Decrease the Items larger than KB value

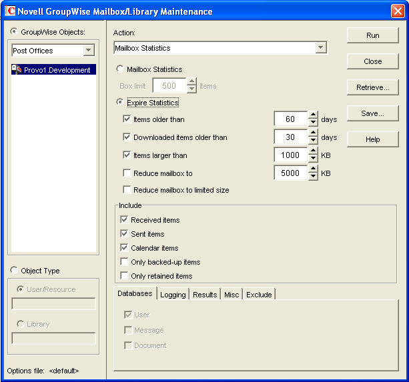click(313, 158)
